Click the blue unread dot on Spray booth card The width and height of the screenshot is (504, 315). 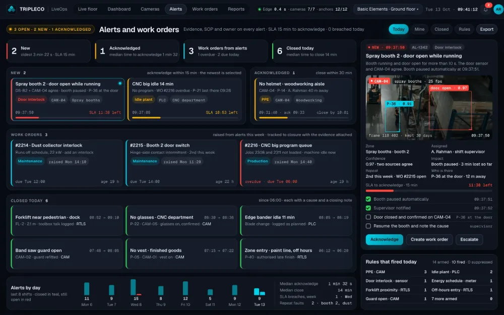pos(120,83)
